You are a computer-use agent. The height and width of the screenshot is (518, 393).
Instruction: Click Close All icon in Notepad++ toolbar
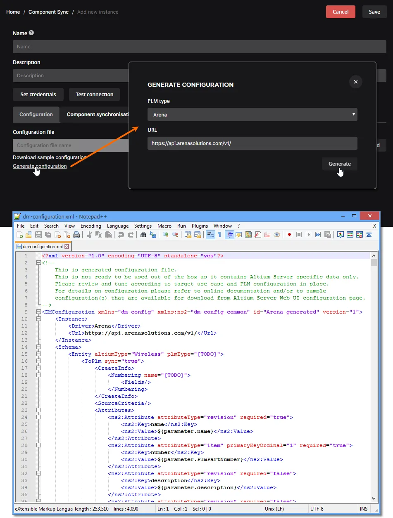pyautogui.click(x=67, y=235)
